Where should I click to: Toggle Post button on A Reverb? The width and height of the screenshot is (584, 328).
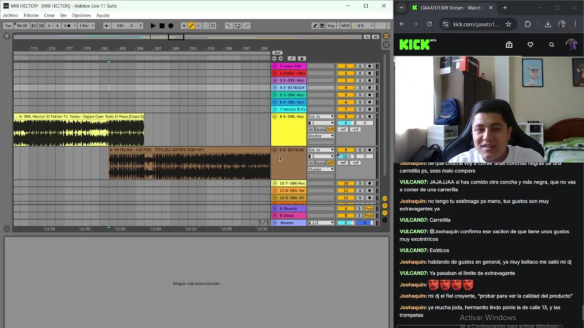(x=369, y=209)
